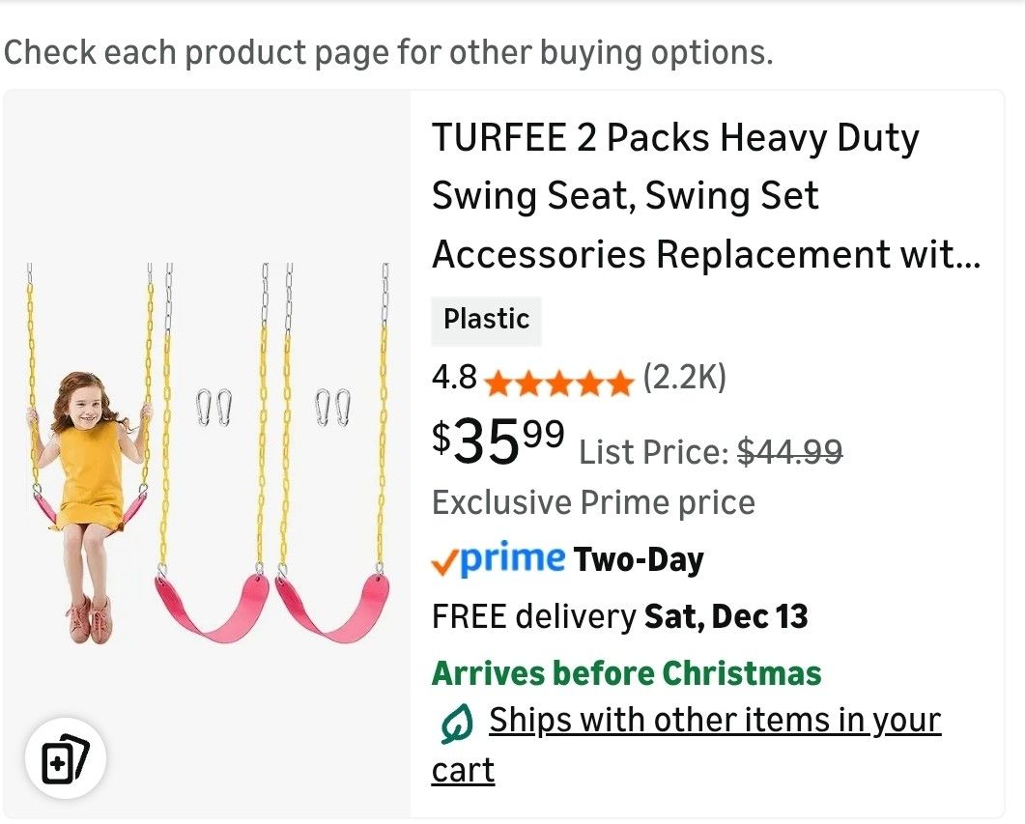Click the 4.8 rating number
This screenshot has height=824, width=1025.
[x=454, y=378]
